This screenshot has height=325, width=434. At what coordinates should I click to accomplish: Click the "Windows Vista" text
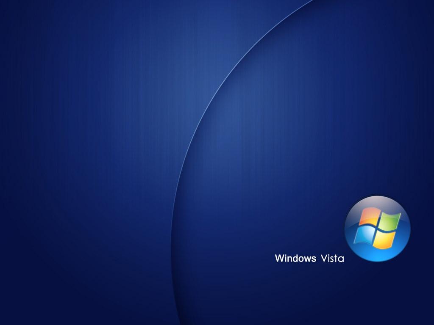(x=309, y=258)
